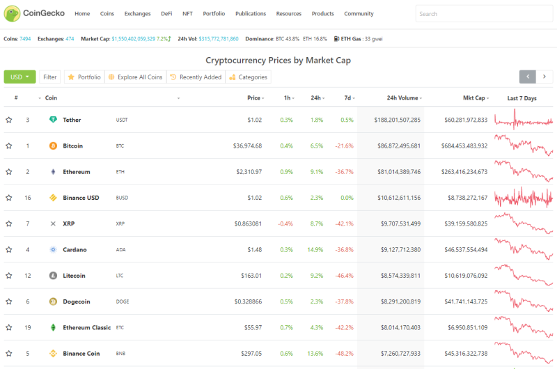Image resolution: width=557 pixels, height=369 pixels.
Task: Sort by the 24h Volume column header
Action: 405,98
